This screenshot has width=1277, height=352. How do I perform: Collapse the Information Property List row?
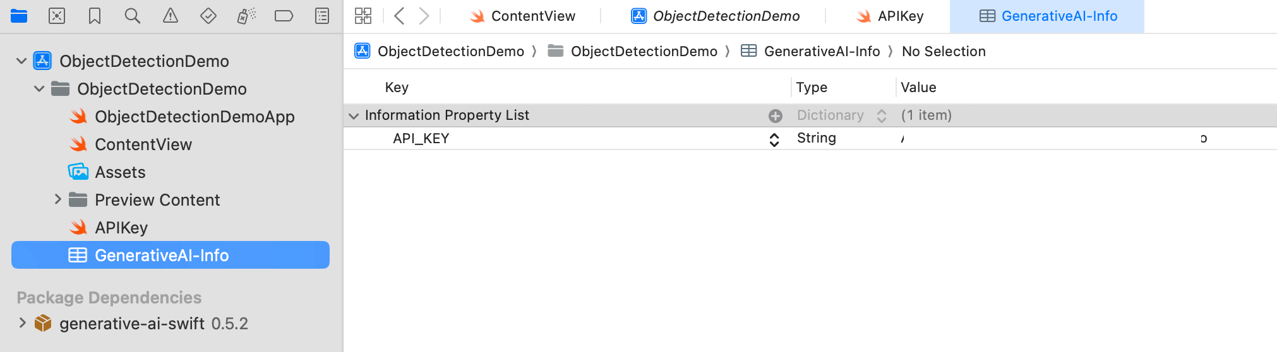point(354,116)
